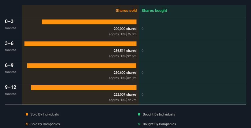Click the 6–9 months row label
The image size is (251, 128).
click(x=11, y=68)
